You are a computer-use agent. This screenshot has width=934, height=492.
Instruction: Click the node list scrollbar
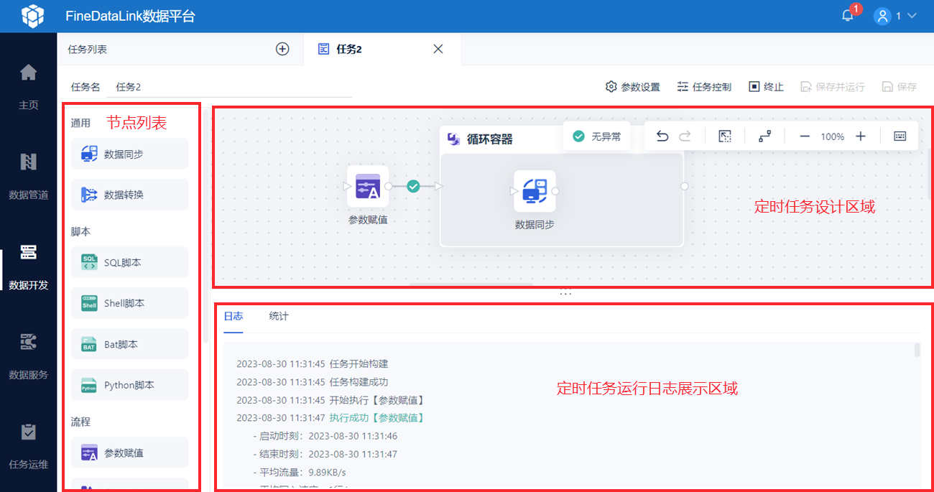(206, 226)
